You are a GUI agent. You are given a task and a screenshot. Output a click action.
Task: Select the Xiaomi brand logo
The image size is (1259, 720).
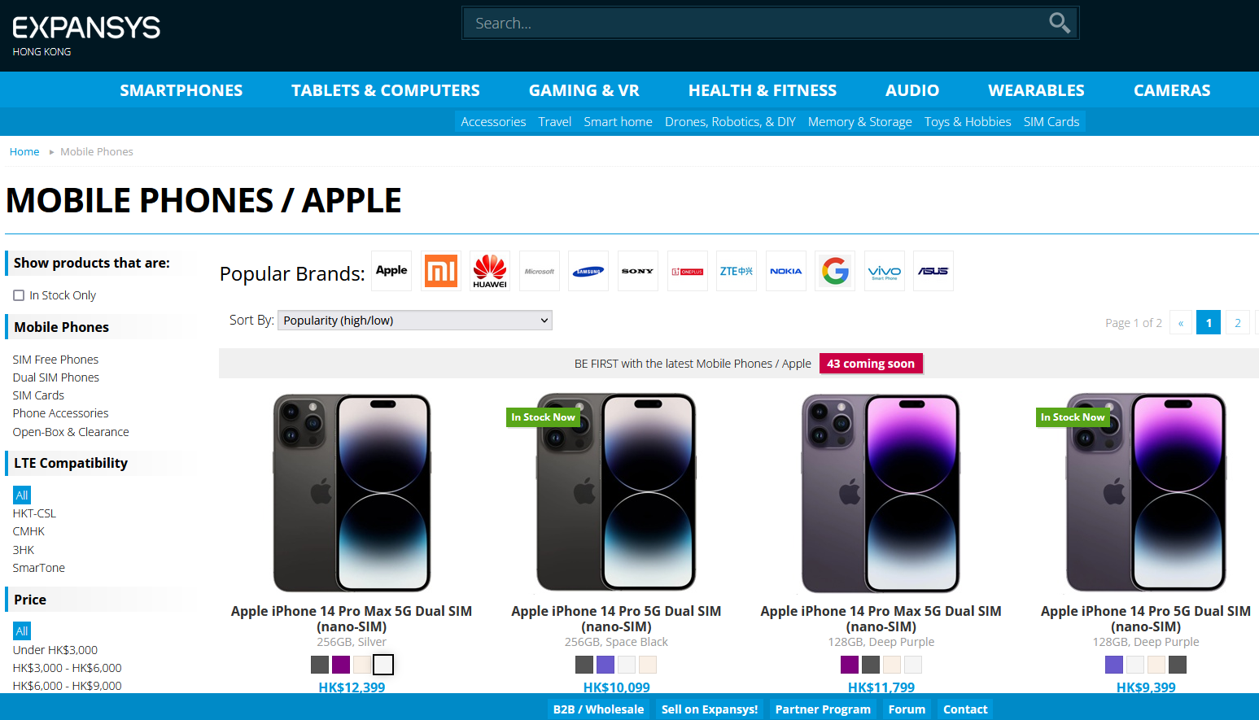pyautogui.click(x=441, y=271)
